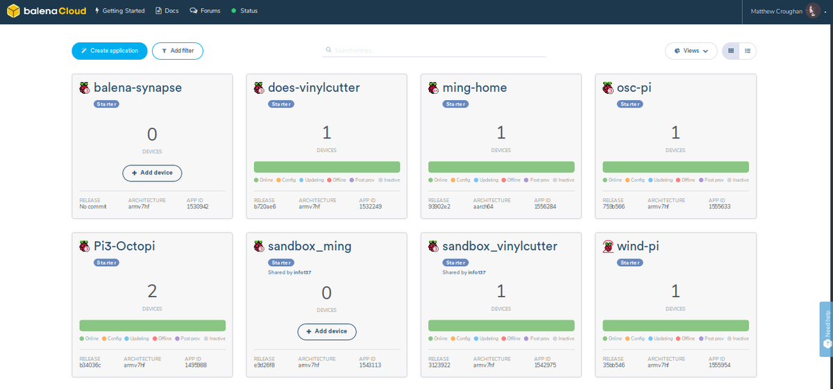Click release b720ae6 on does-vinylcutter
The image size is (833, 389).
(x=265, y=207)
